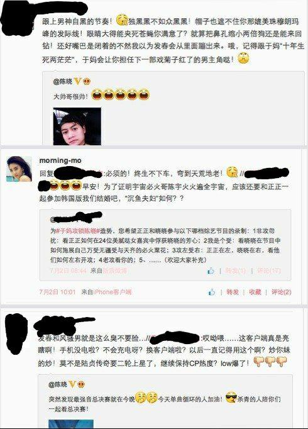Open the morning-mo username link
The width and height of the screenshot is (308, 429).
pos(60,160)
